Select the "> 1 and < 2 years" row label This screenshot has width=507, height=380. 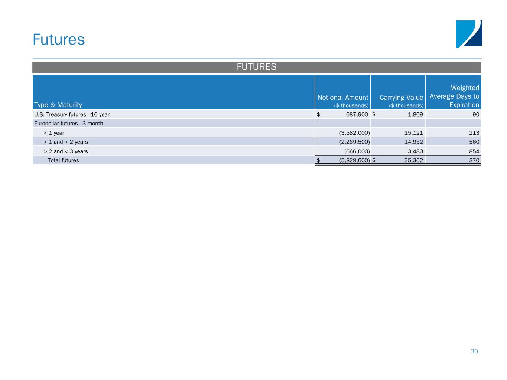tap(66, 142)
